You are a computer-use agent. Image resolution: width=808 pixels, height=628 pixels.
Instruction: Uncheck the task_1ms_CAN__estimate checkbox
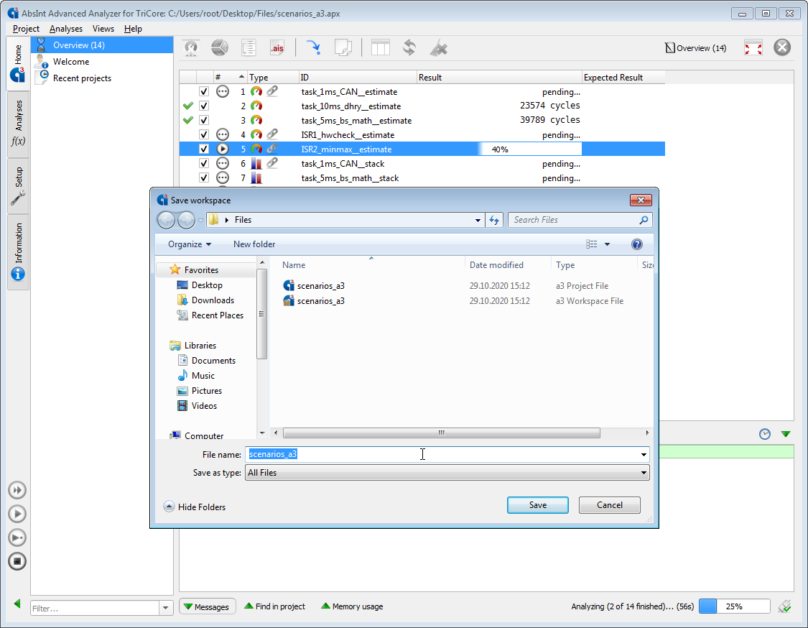click(204, 92)
